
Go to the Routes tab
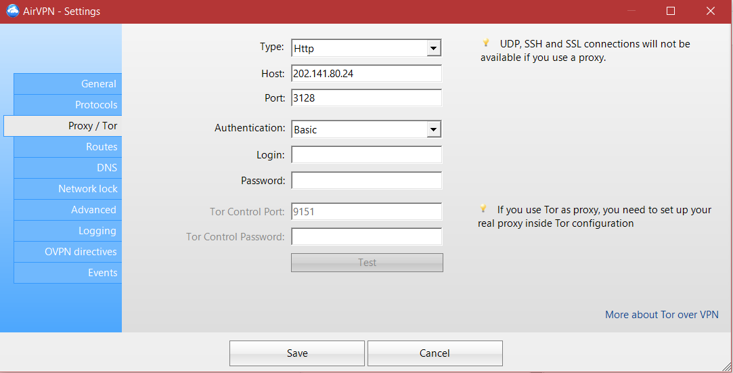[x=68, y=147]
